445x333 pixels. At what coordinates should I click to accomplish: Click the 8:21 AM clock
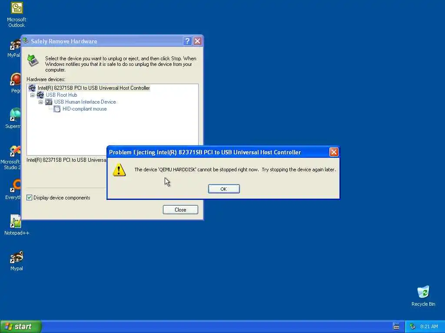pos(429,326)
